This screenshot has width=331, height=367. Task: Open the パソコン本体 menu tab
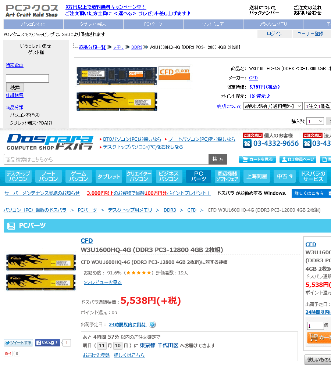33,24
